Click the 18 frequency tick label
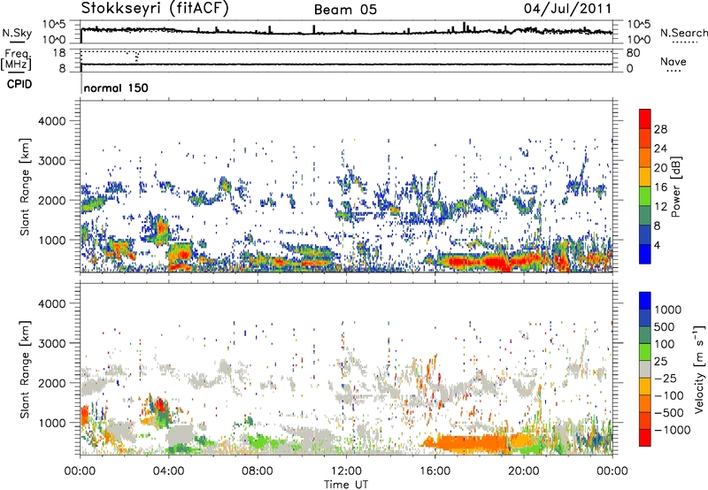This screenshot has width=708, height=490. pyautogui.click(x=59, y=53)
